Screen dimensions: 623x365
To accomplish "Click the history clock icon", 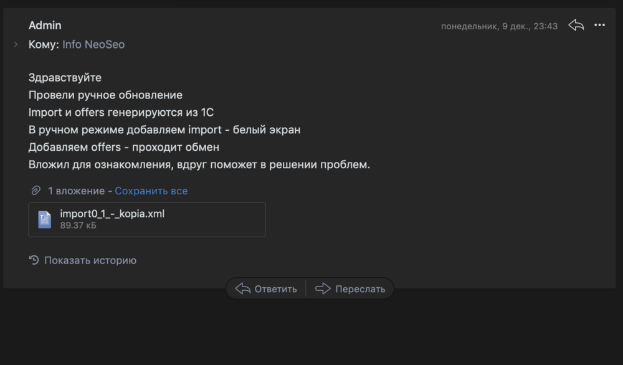I will [34, 260].
